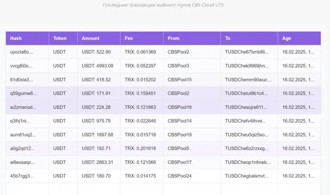Select hash w6eosaqc...

point(23,162)
